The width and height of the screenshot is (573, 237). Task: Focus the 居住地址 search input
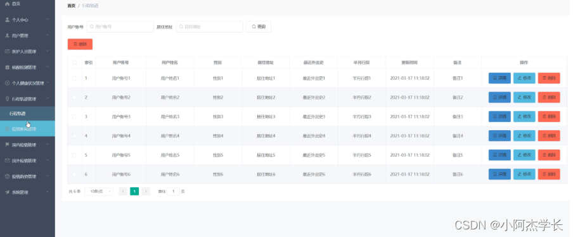click(x=210, y=27)
